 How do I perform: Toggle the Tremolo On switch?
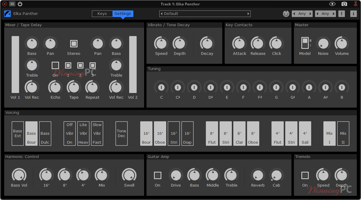tap(305, 175)
